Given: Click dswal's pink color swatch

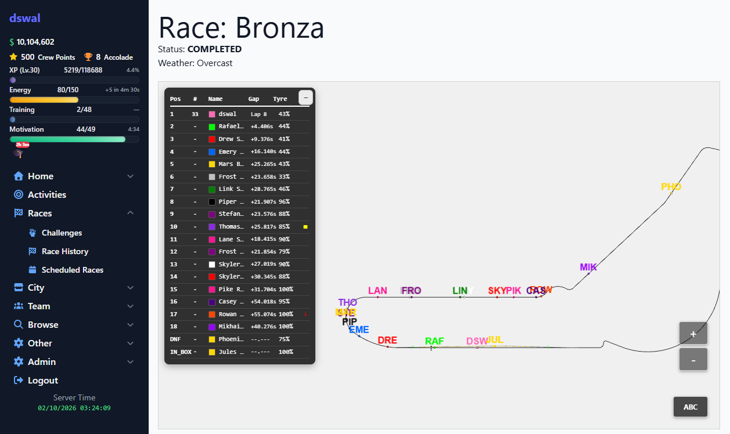Looking at the screenshot, I should click(212, 114).
